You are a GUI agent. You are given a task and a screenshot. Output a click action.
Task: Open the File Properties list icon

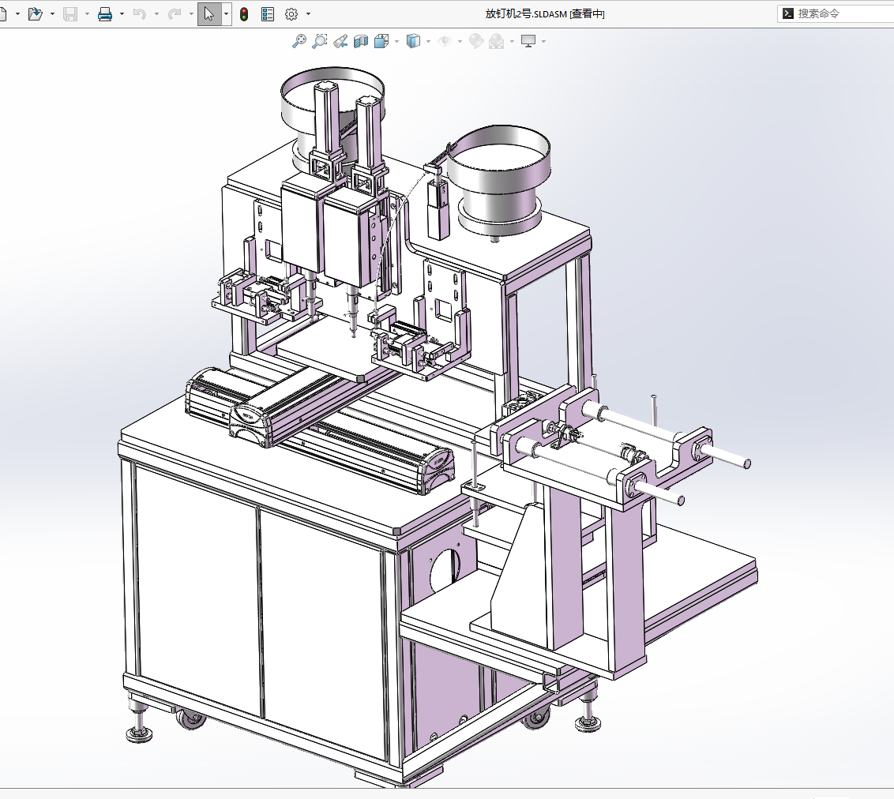268,13
